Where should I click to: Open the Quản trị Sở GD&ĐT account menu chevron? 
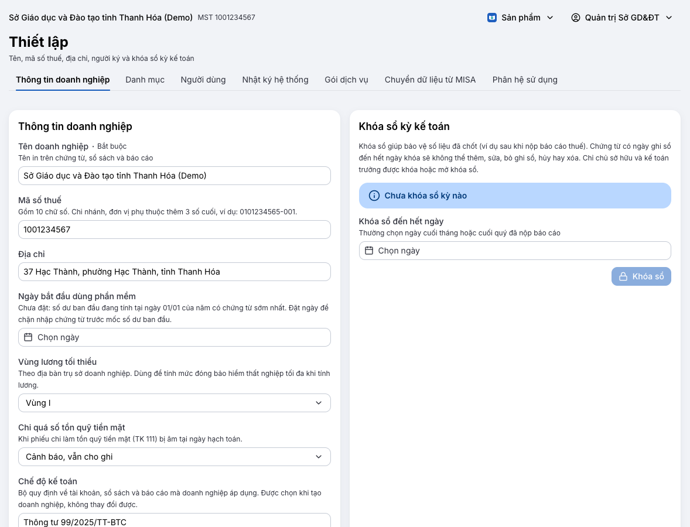coord(669,18)
